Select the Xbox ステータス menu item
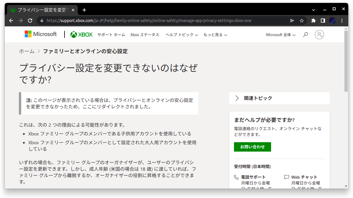This screenshot has width=353, height=198. (144, 34)
